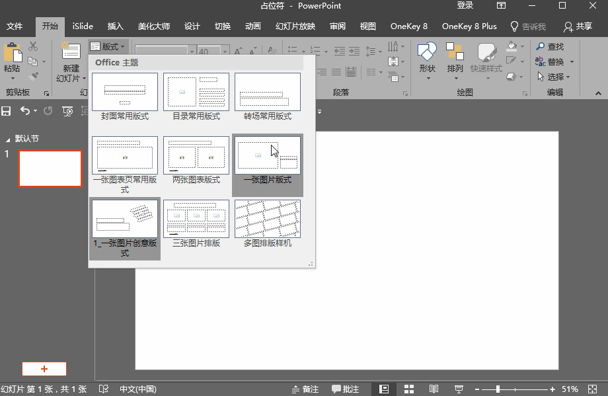Start Slide Show from status bar
Screen dimensions: 608x396
(x=459, y=389)
